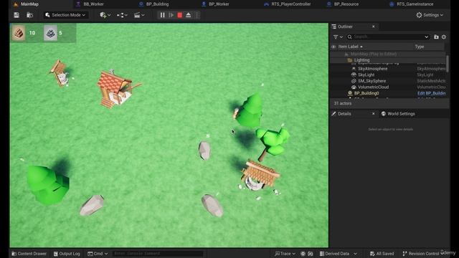Image resolution: width=459 pixels, height=258 pixels.
Task: Open the Edit BP_Building link
Action: [x=432, y=93]
